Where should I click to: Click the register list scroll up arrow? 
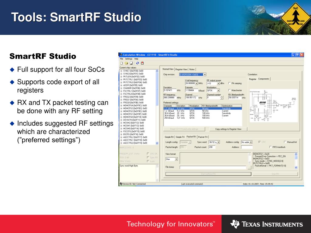click(x=157, y=71)
